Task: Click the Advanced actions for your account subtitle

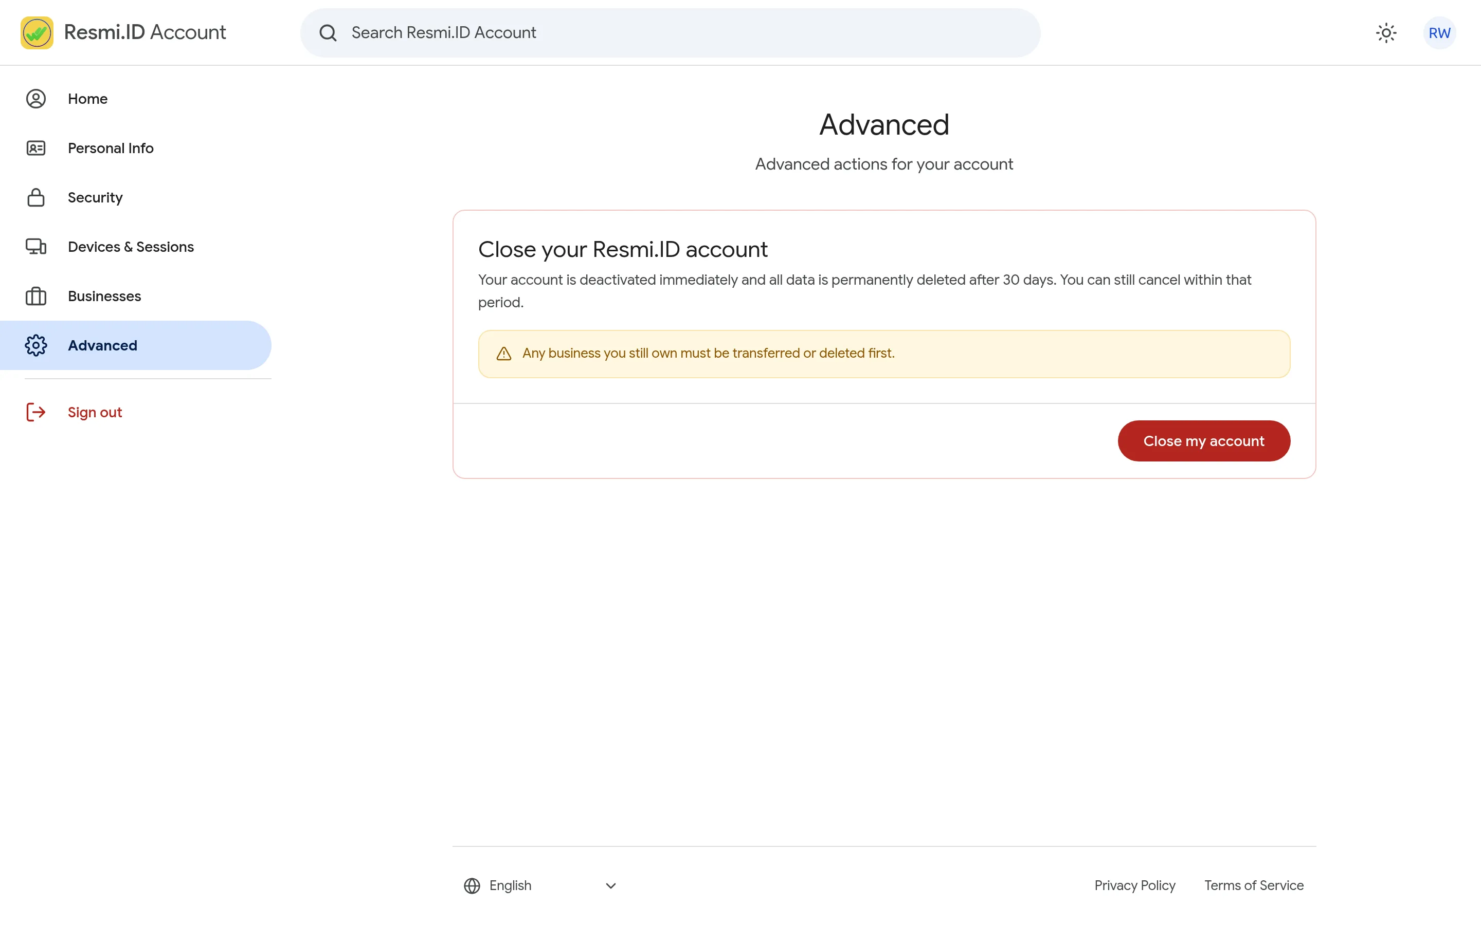Action: (x=883, y=164)
